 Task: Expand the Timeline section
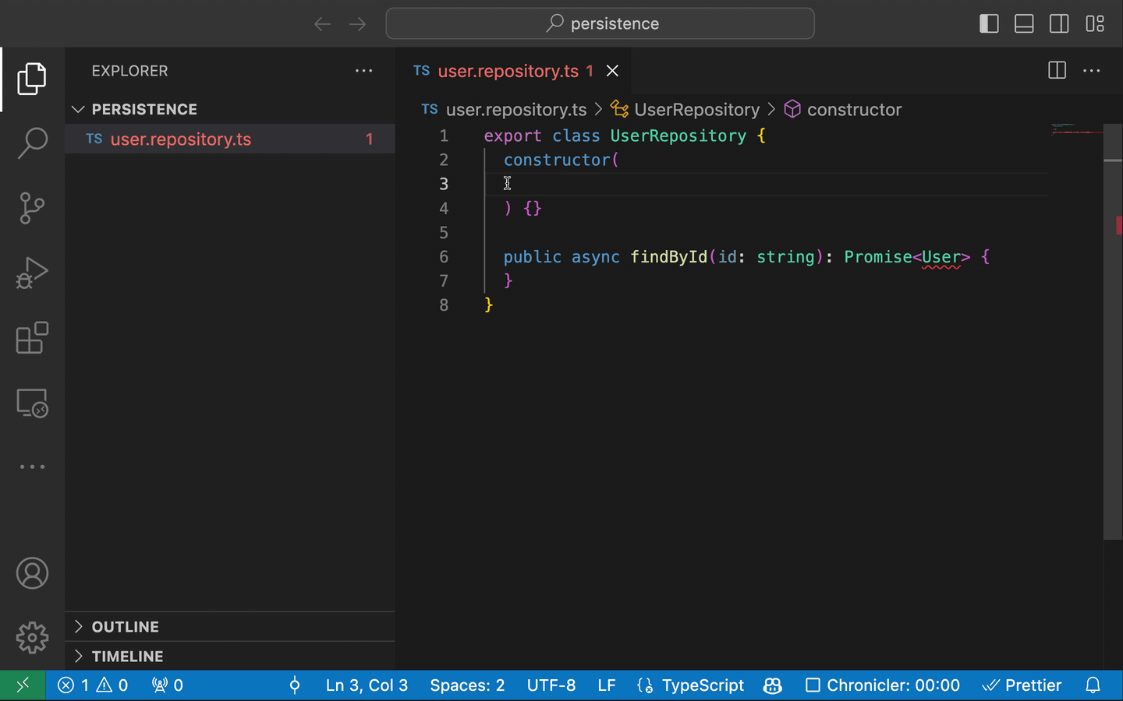point(127,657)
